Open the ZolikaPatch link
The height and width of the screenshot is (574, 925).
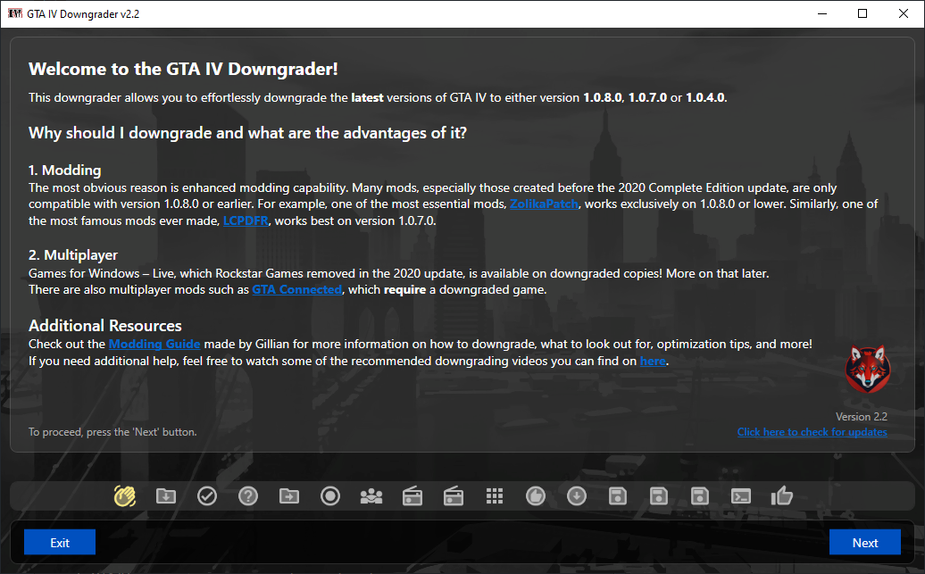pyautogui.click(x=544, y=204)
